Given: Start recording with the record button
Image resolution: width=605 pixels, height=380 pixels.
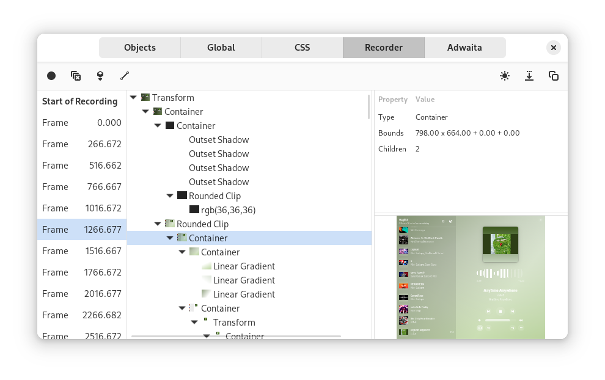Looking at the screenshot, I should point(51,76).
